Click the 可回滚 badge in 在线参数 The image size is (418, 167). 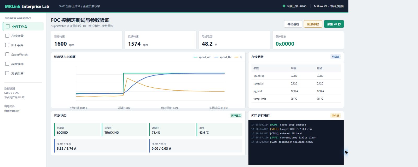tap(335, 57)
